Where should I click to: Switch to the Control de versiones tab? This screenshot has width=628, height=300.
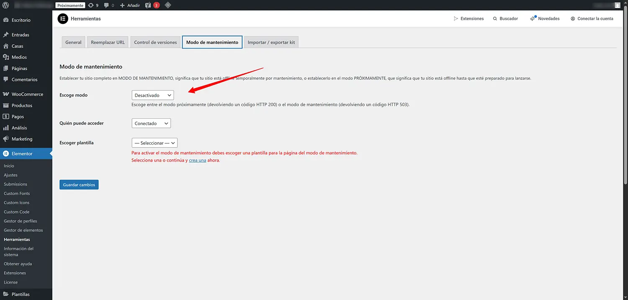pyautogui.click(x=155, y=42)
